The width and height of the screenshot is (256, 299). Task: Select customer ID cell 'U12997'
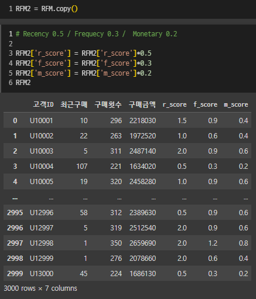[x=42, y=228]
